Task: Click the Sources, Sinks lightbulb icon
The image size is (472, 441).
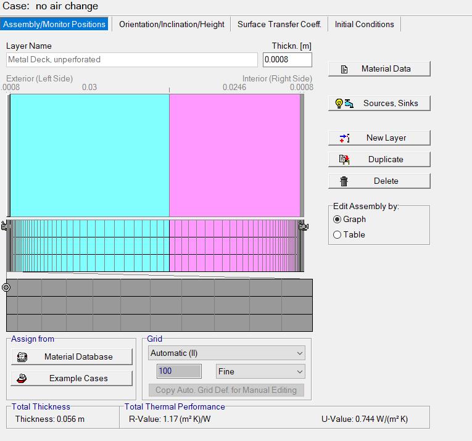Action: tap(344, 104)
